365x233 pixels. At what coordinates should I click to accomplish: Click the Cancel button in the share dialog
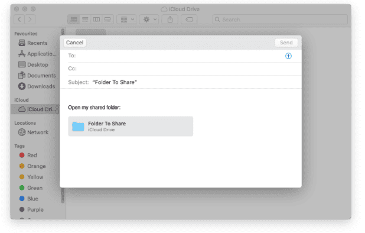point(75,43)
